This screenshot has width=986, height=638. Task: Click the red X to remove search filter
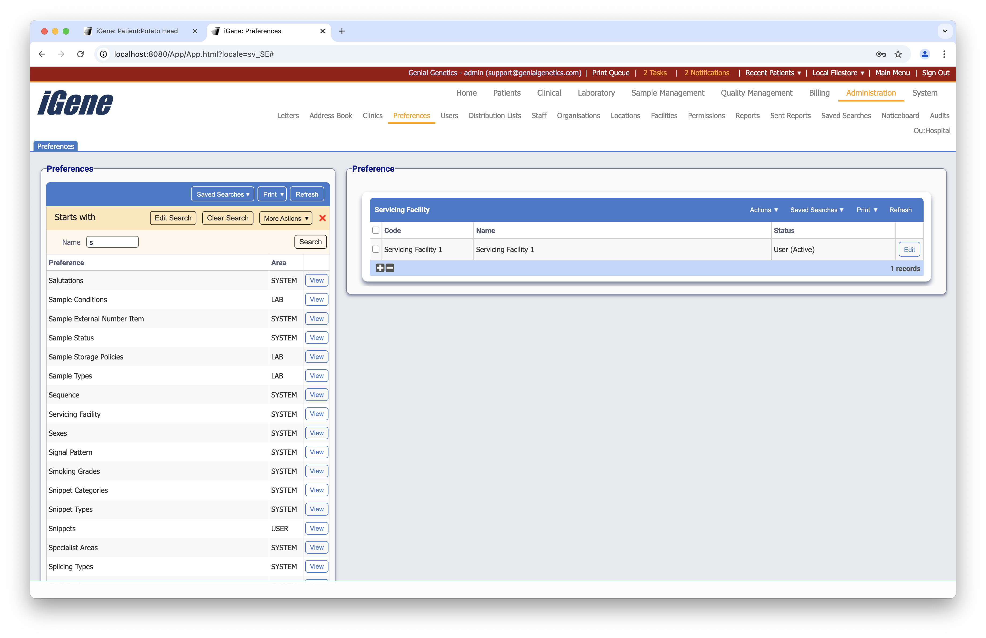[x=322, y=218]
